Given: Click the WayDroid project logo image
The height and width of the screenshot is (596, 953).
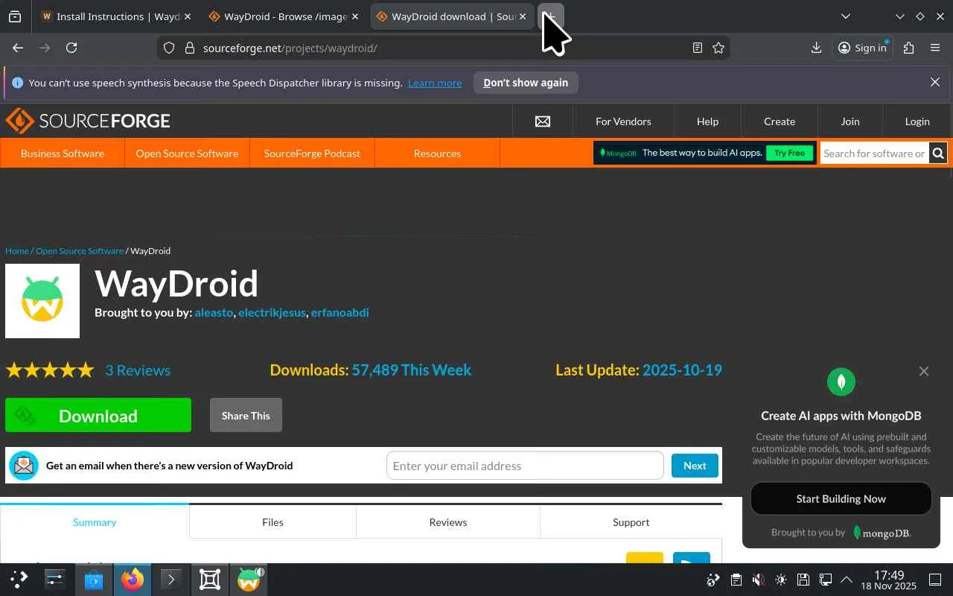Looking at the screenshot, I should (x=42, y=301).
